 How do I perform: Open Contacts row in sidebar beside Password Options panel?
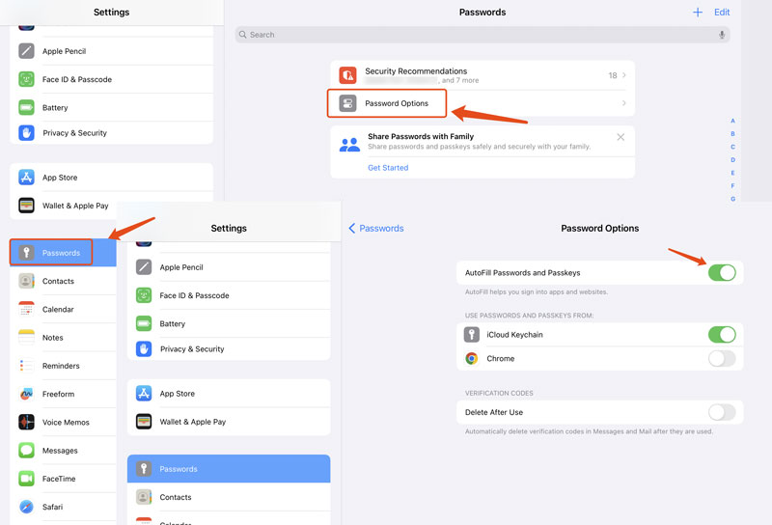[229, 497]
